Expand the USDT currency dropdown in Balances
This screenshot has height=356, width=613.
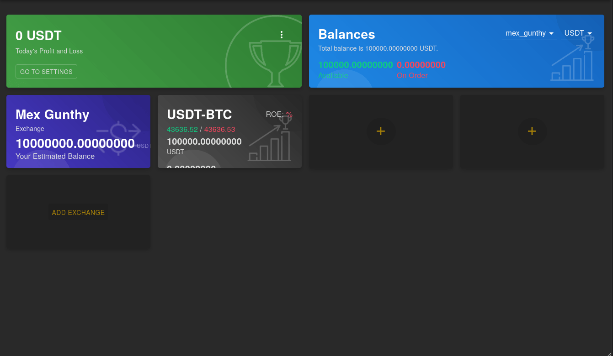click(578, 33)
